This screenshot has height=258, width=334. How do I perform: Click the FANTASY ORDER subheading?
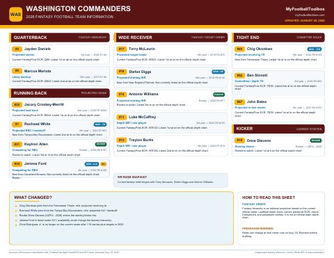click(254, 204)
